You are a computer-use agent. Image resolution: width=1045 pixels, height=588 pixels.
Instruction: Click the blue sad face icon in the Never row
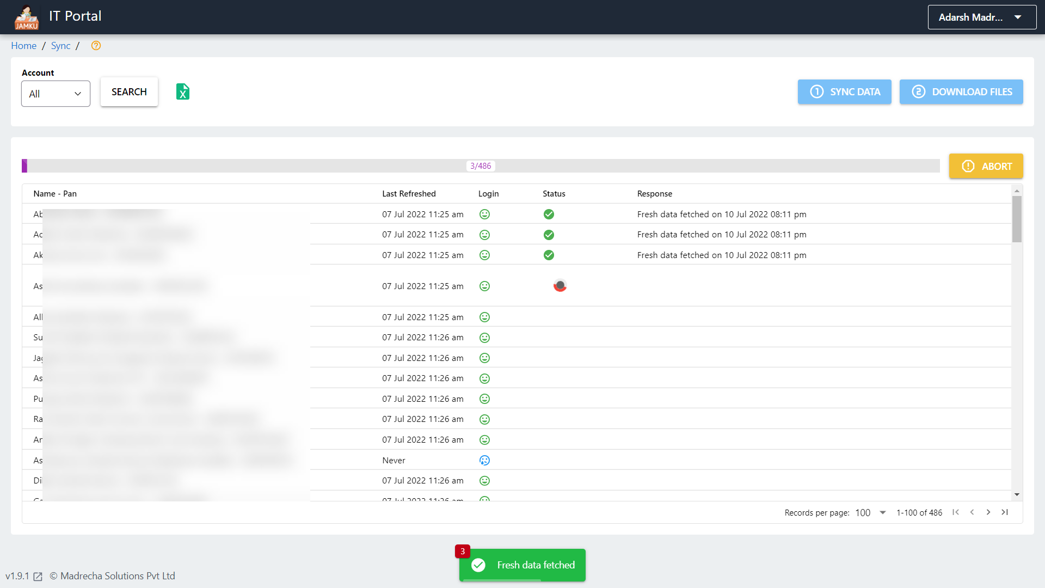(x=484, y=460)
